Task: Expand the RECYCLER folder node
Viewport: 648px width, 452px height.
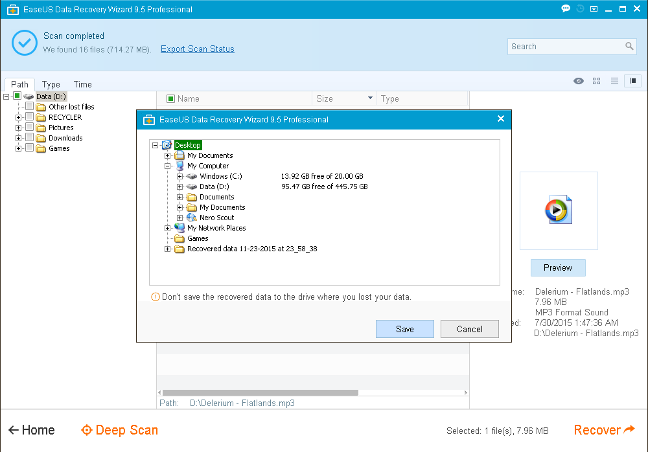Action: click(18, 117)
